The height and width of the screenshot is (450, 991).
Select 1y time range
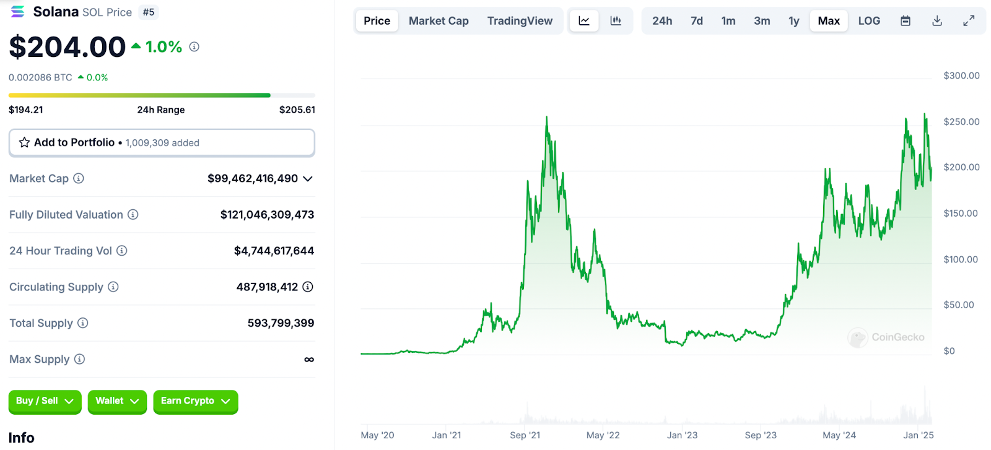pos(794,20)
